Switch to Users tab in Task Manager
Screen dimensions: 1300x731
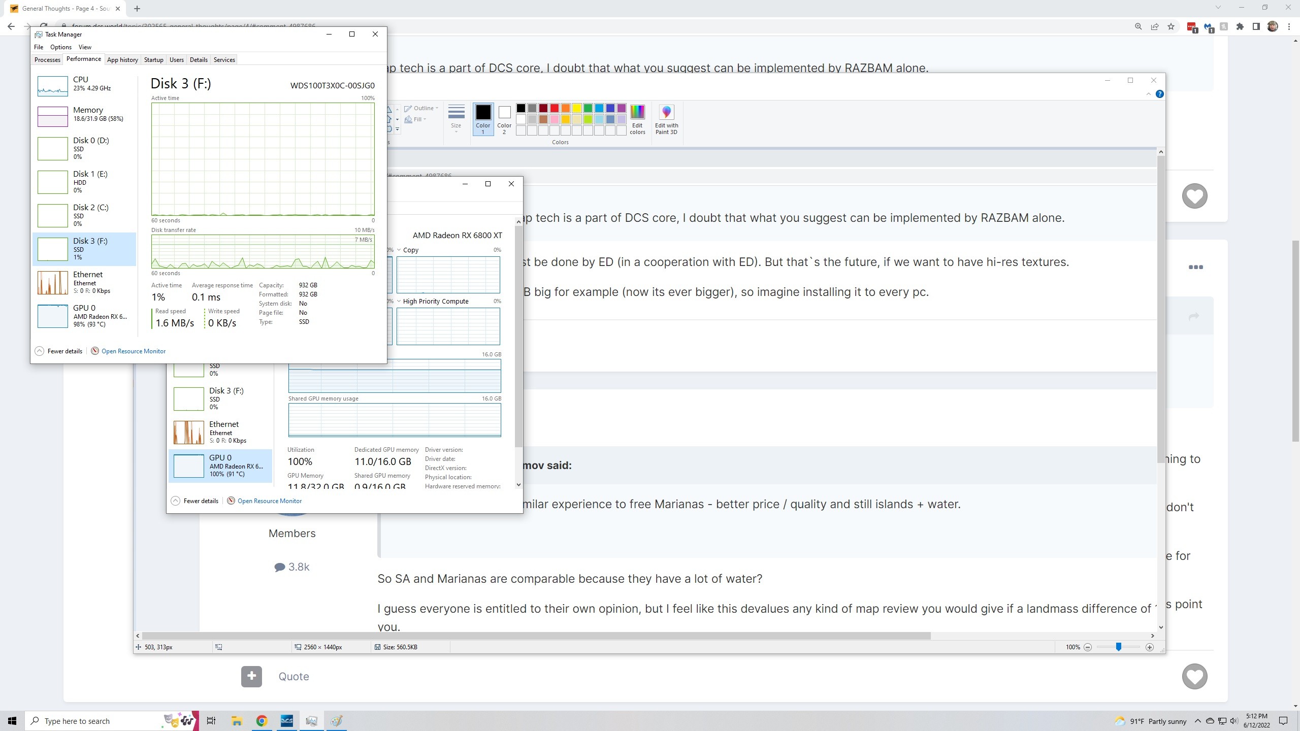(176, 60)
